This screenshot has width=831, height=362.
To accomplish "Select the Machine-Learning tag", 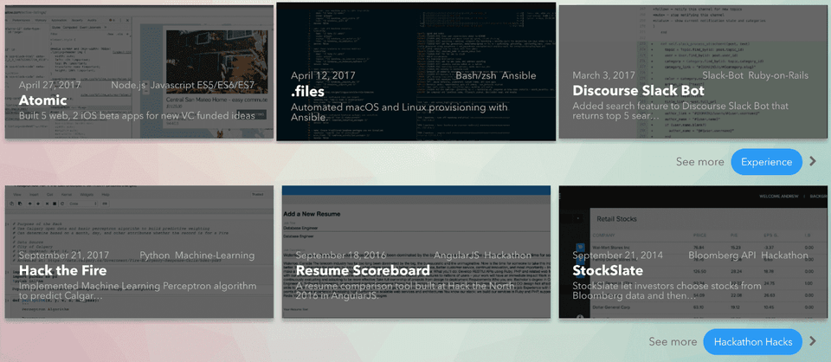I will [215, 255].
